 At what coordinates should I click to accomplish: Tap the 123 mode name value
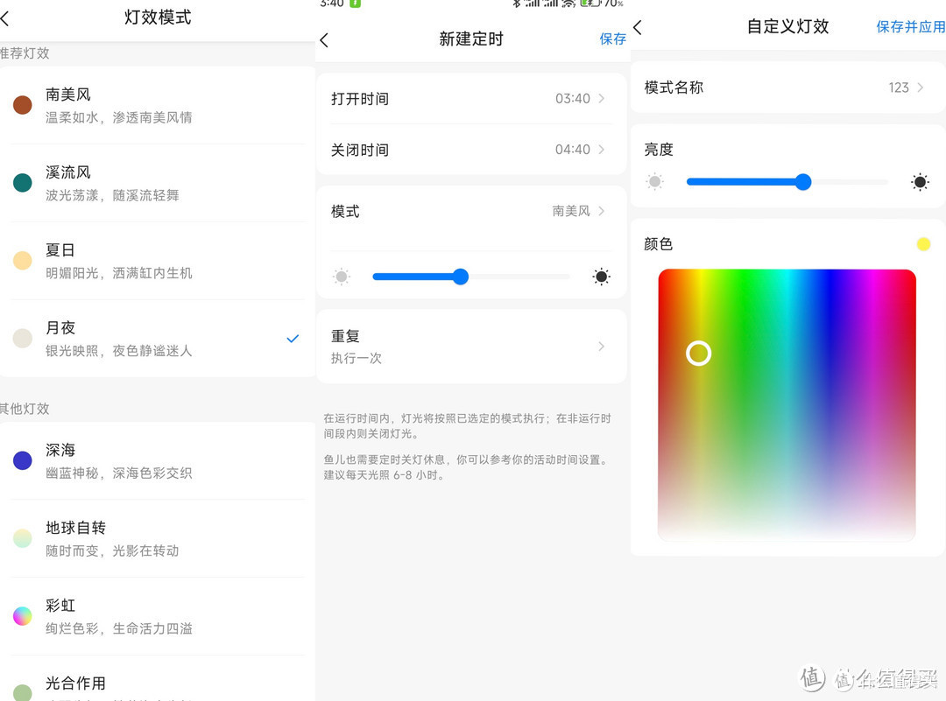pos(899,88)
